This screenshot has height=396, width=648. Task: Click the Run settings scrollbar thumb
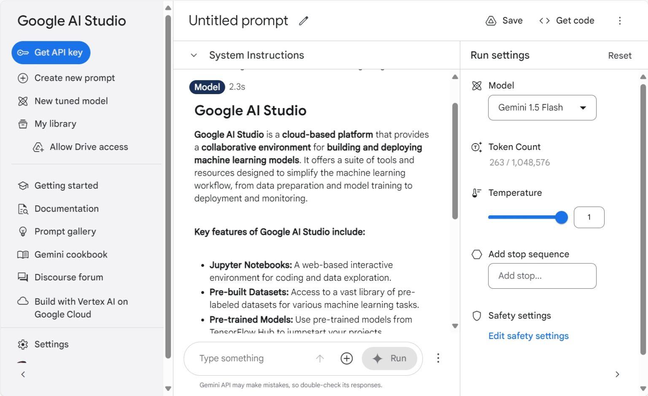tap(643, 220)
